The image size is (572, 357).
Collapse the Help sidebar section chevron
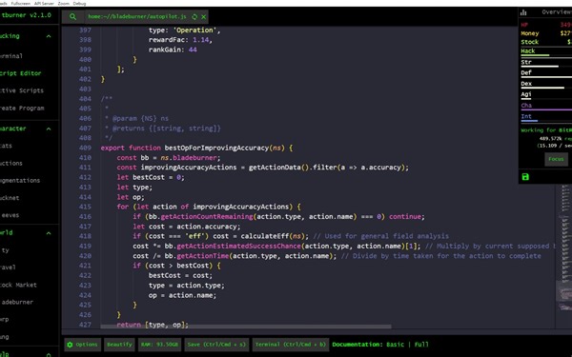click(x=49, y=354)
